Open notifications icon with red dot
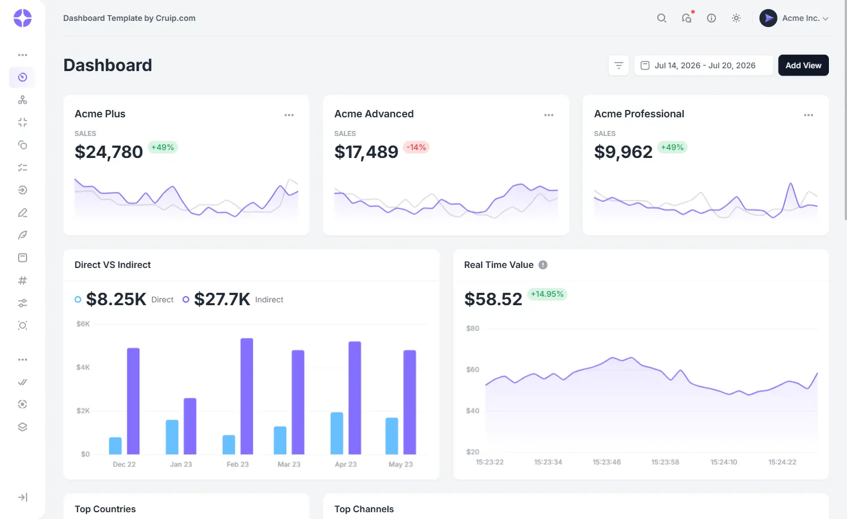 coord(687,18)
